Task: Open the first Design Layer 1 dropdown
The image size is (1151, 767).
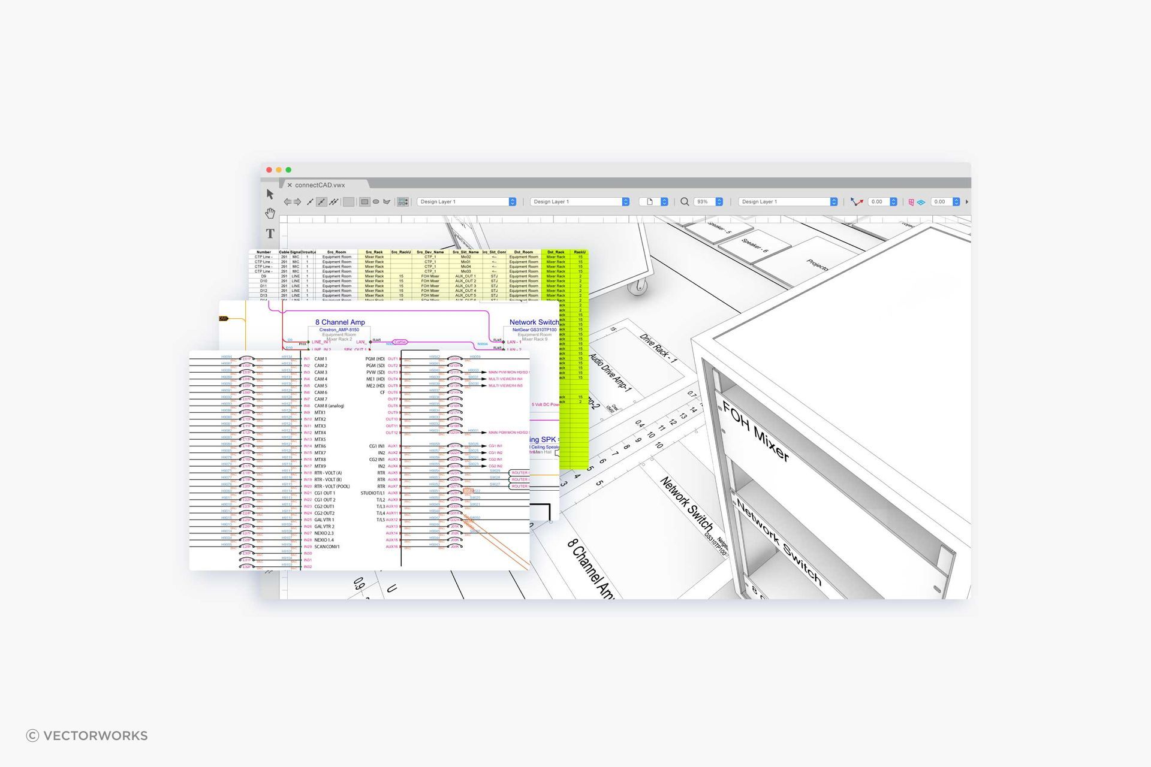Action: (x=466, y=202)
